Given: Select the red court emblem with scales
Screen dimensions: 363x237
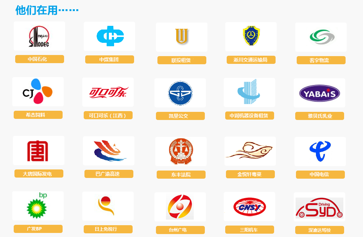Looking at the screenshot, I should coord(181,151).
